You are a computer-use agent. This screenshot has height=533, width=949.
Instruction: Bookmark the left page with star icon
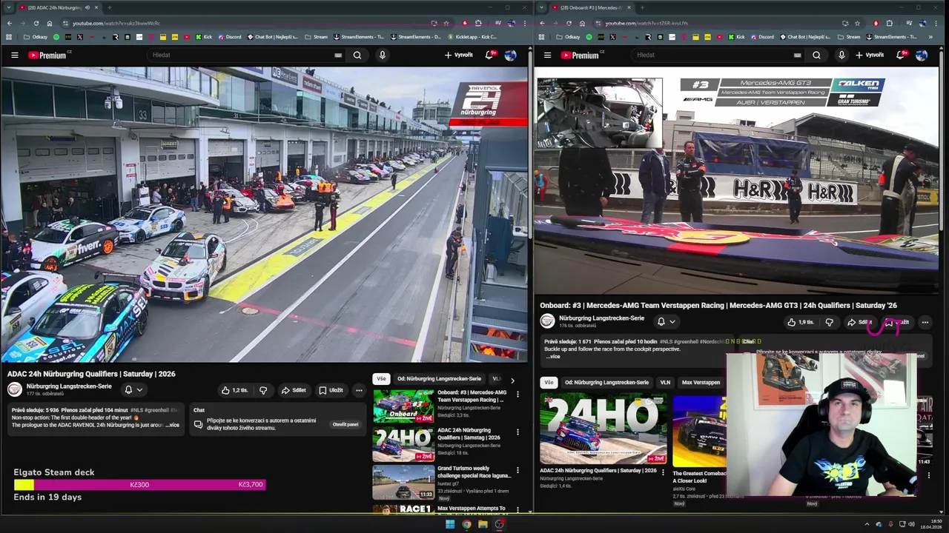click(x=446, y=23)
